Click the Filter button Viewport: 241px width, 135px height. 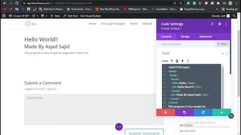pyautogui.click(x=222, y=44)
